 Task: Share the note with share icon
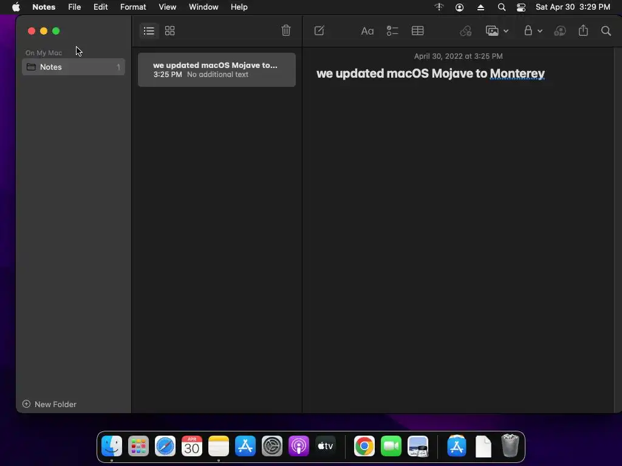pos(583,30)
